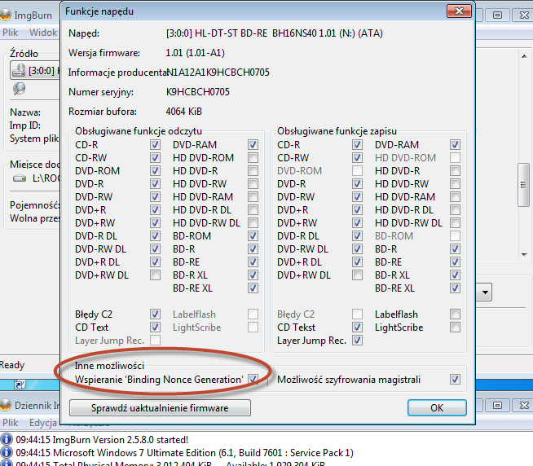Open the Plik menu in ImgBurn window
This screenshot has width=533, height=466.
click(x=11, y=33)
